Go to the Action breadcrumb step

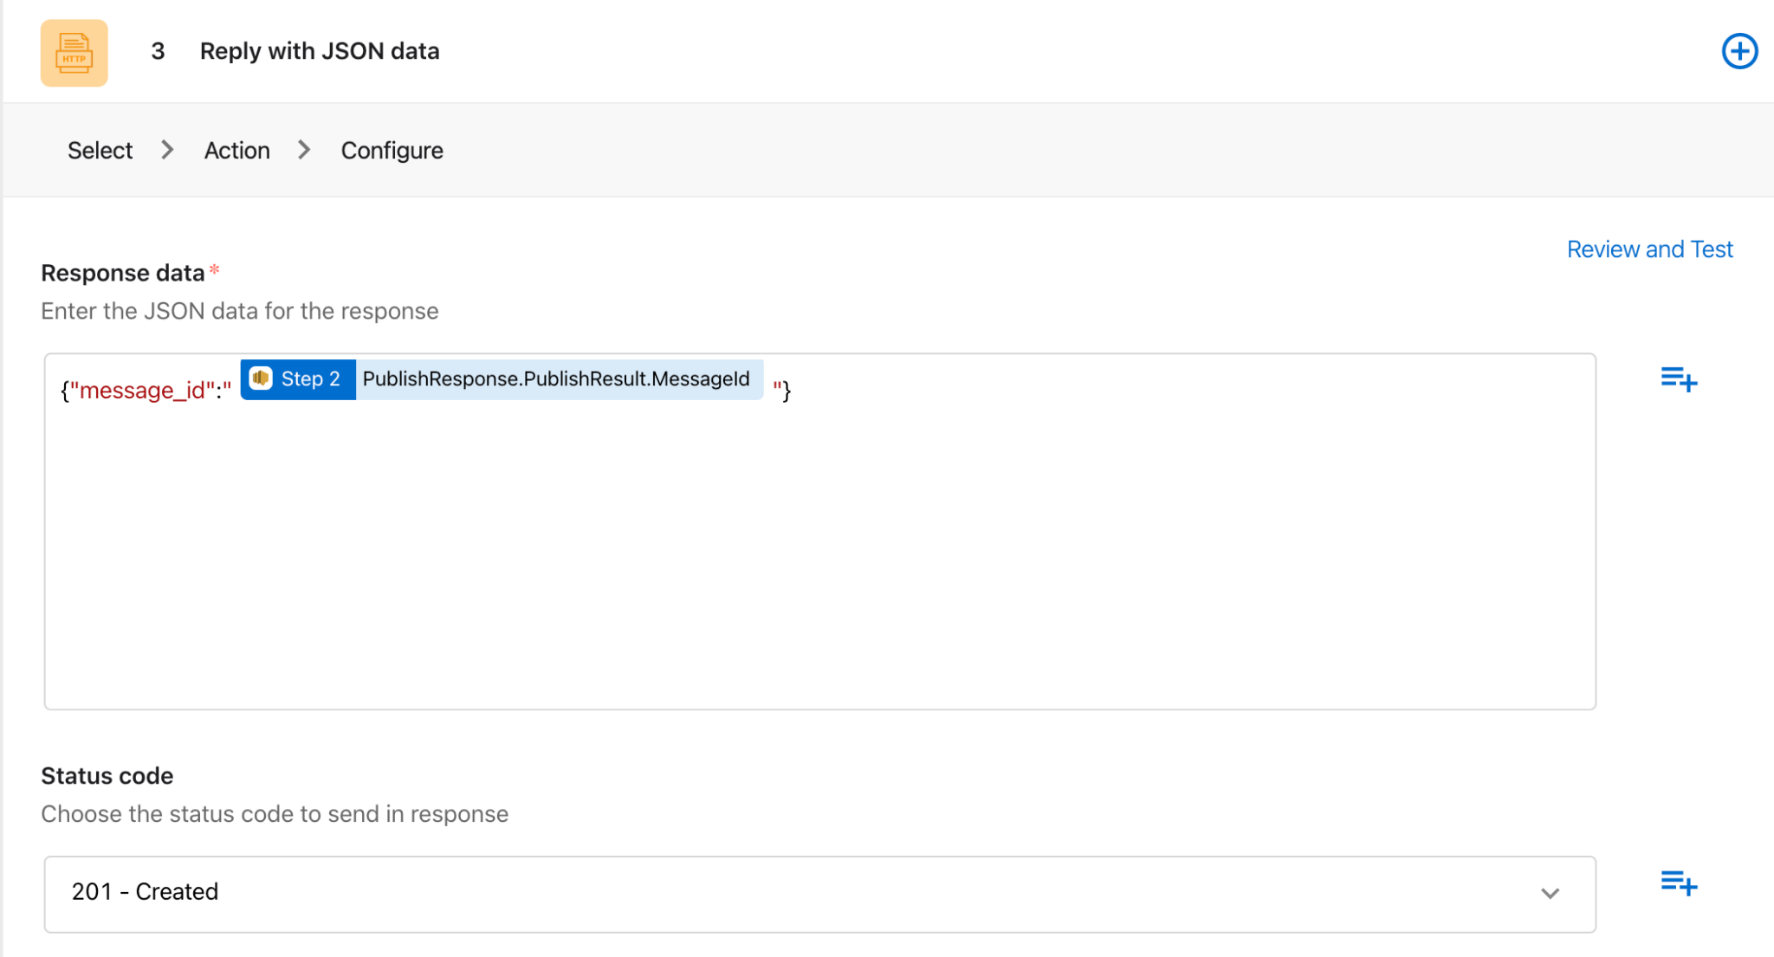(x=236, y=151)
